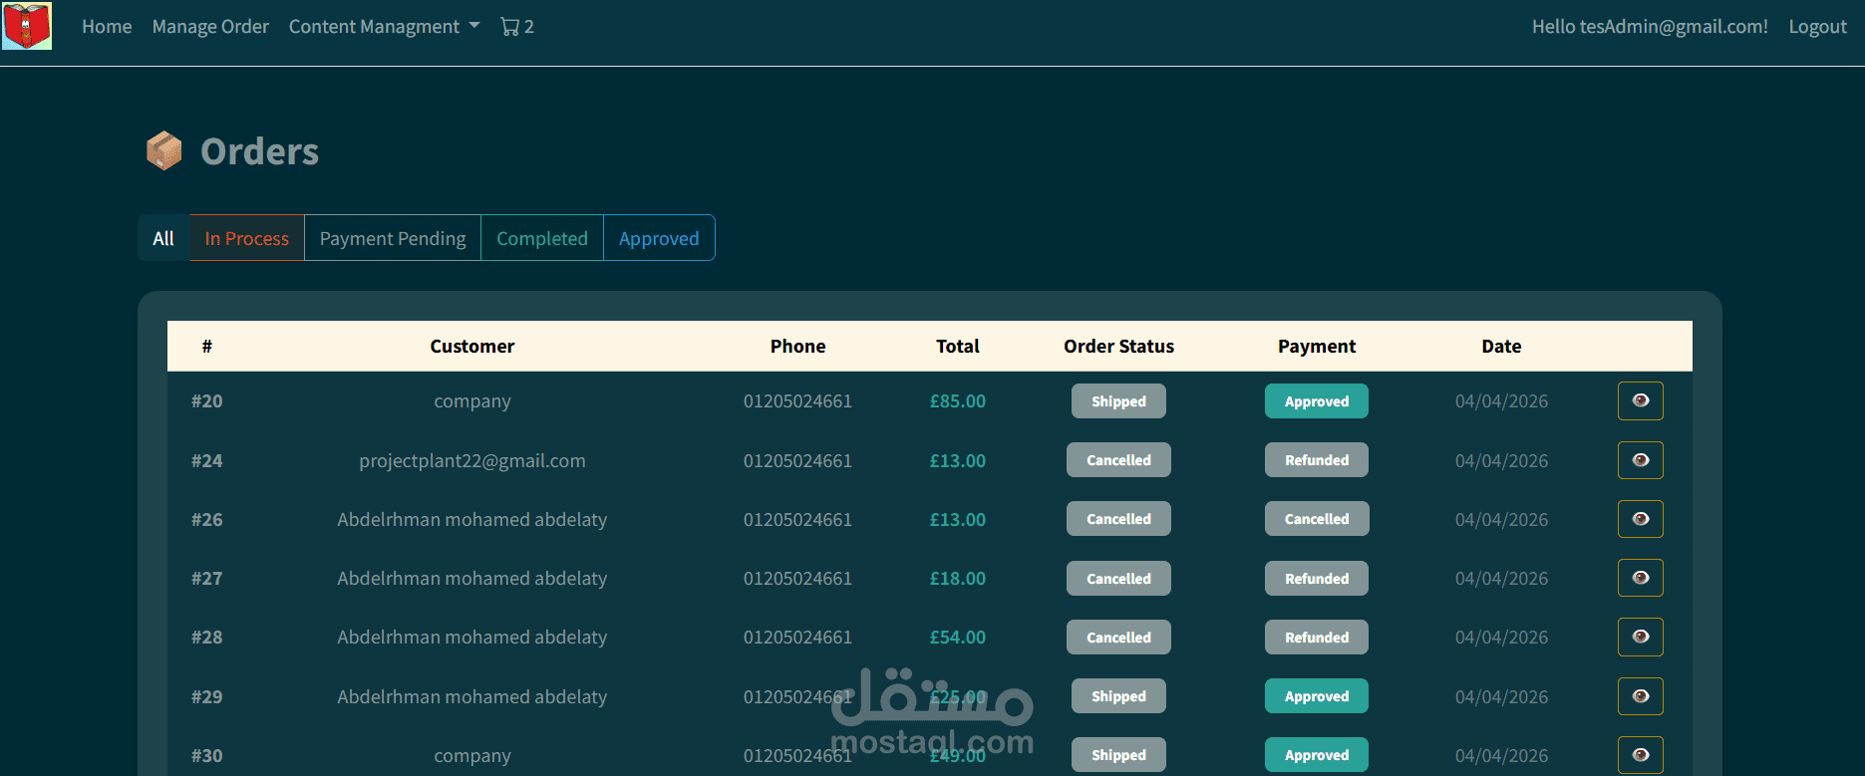Click Approved payment badge of order #30
The height and width of the screenshot is (776, 1865).
1317,755
